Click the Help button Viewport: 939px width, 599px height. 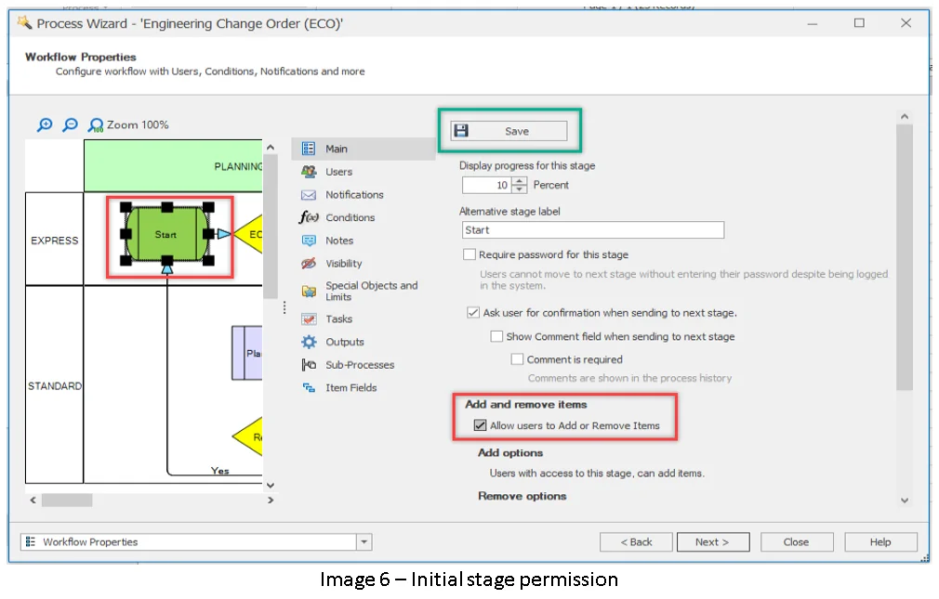881,542
